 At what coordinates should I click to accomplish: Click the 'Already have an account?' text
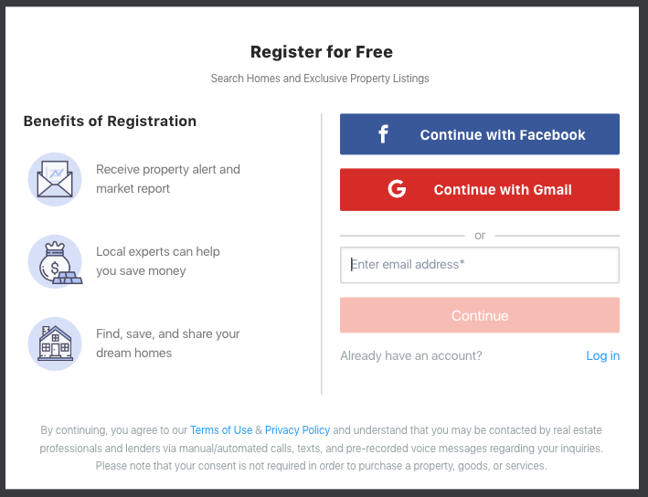(x=411, y=355)
